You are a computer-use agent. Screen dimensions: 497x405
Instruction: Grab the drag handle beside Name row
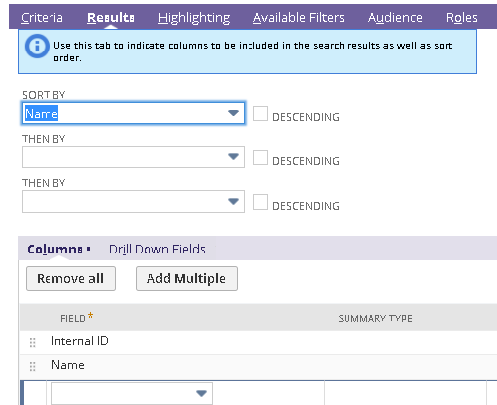click(x=33, y=366)
